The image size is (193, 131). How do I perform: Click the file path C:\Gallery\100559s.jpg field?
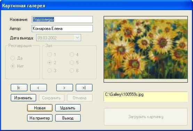pyautogui.click(x=146, y=97)
